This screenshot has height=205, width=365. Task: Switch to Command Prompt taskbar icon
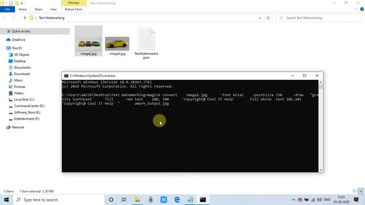coord(203,200)
